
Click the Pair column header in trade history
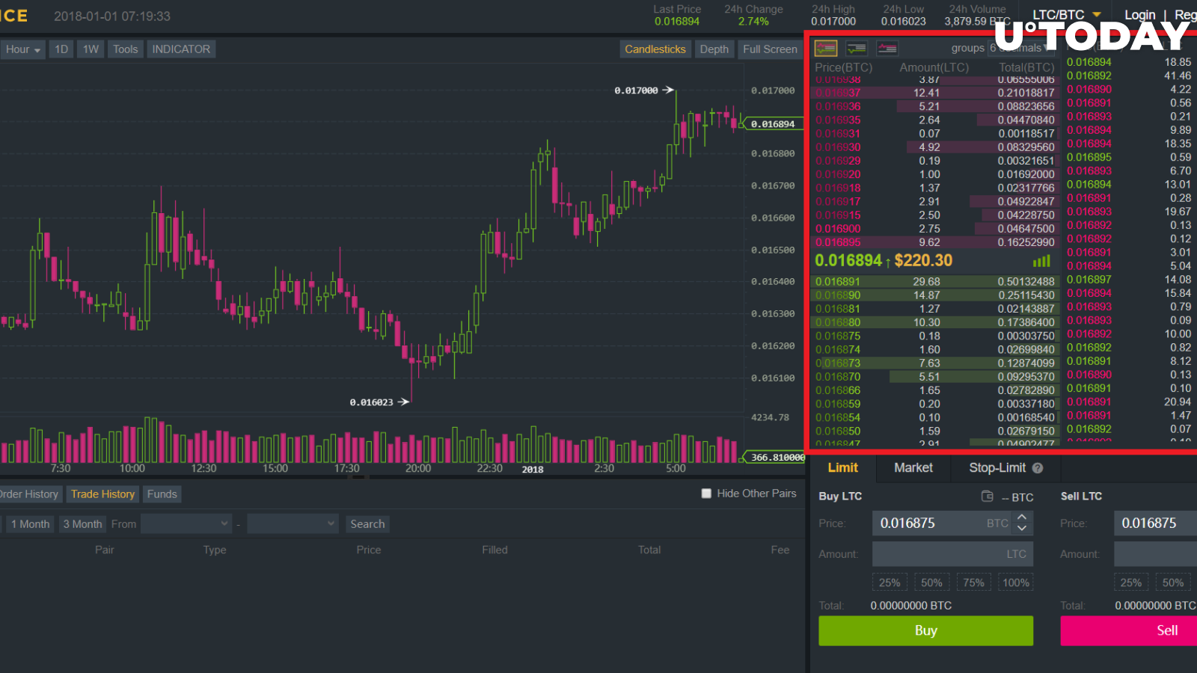[105, 550]
